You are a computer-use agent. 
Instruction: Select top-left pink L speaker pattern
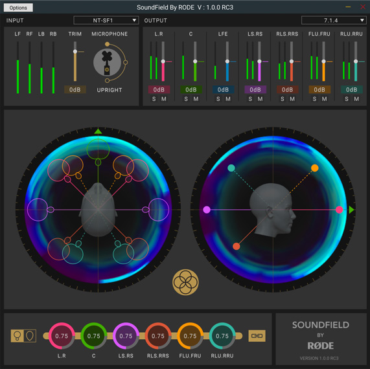59,170
